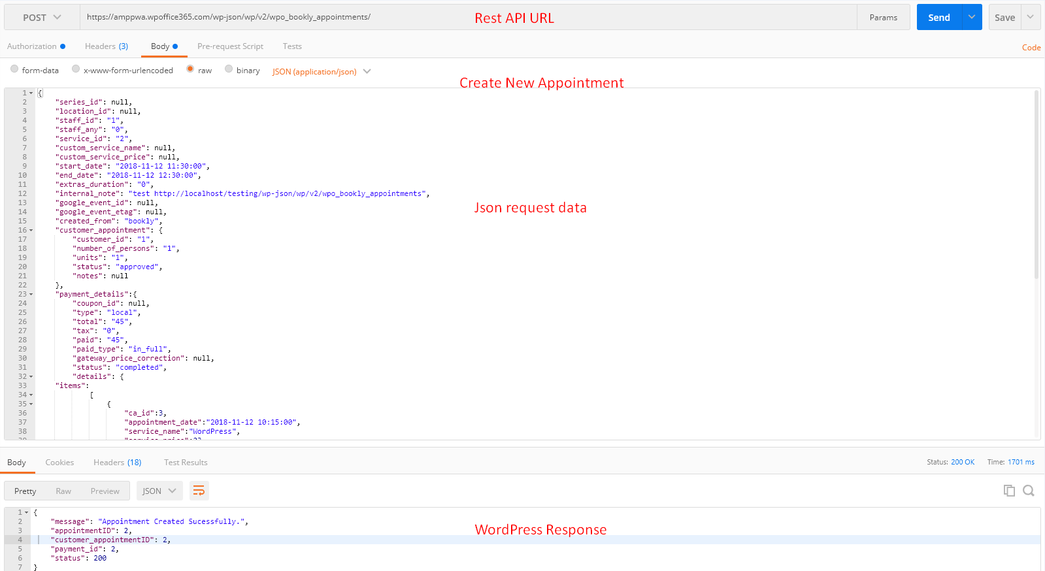Click the 200 OK status value
The height and width of the screenshot is (571, 1045).
[963, 462]
